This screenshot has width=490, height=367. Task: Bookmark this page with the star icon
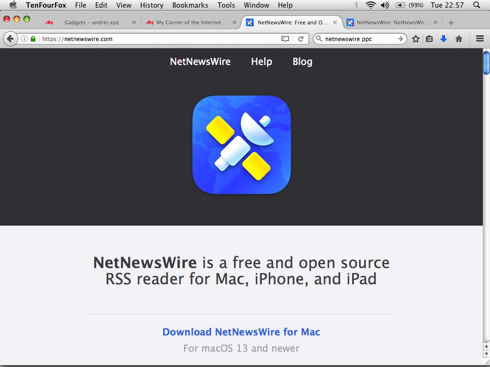click(x=416, y=39)
